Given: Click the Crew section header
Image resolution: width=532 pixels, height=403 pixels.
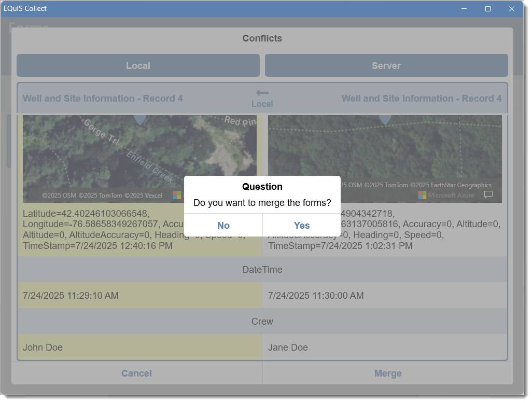Looking at the screenshot, I should [262, 321].
